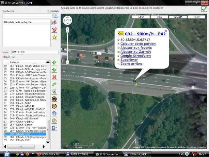Click the itinerary list's bottom scroll-down arrow

pos(48,142)
